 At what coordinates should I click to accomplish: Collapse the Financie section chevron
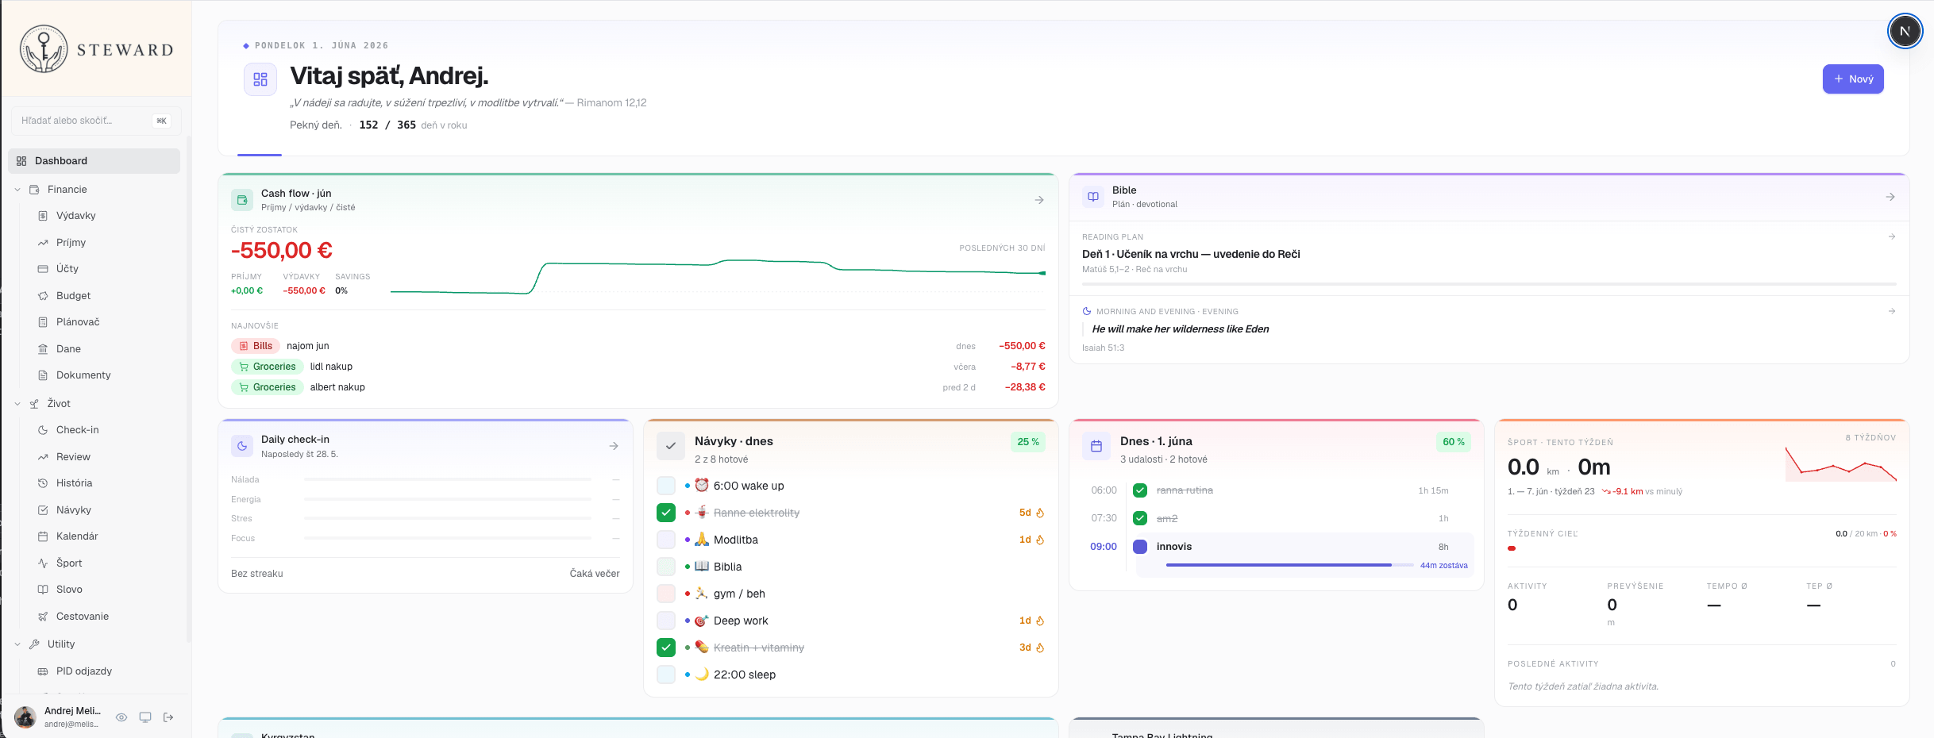17,190
